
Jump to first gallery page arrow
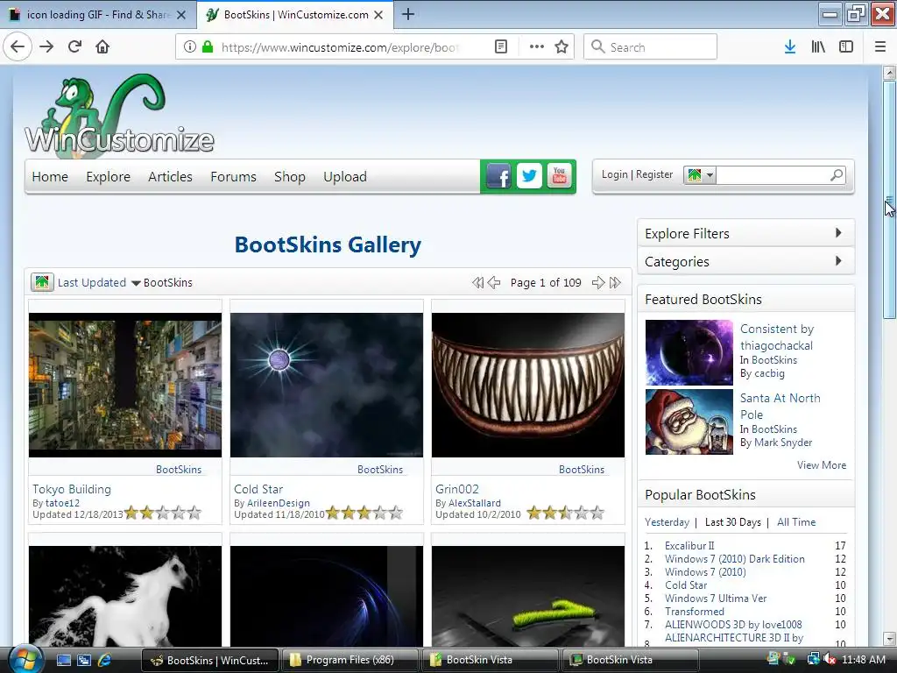(478, 283)
